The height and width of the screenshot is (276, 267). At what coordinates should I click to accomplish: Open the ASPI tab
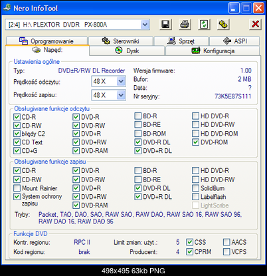tap(234, 41)
